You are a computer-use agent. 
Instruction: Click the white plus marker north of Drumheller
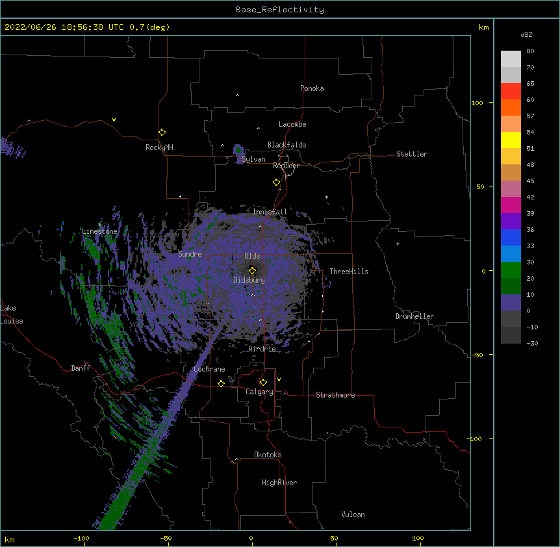coord(398,244)
